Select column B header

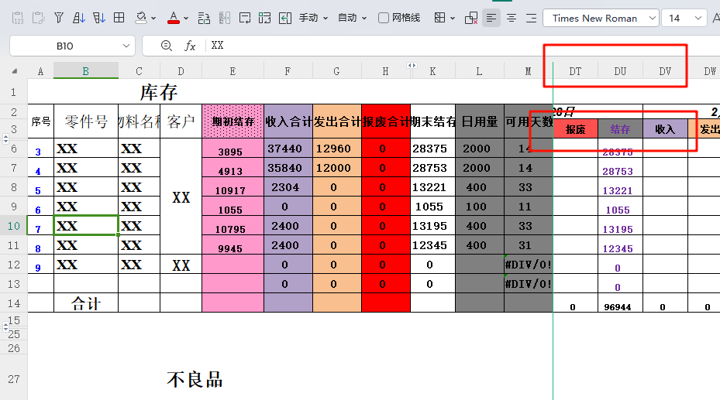coord(86,71)
